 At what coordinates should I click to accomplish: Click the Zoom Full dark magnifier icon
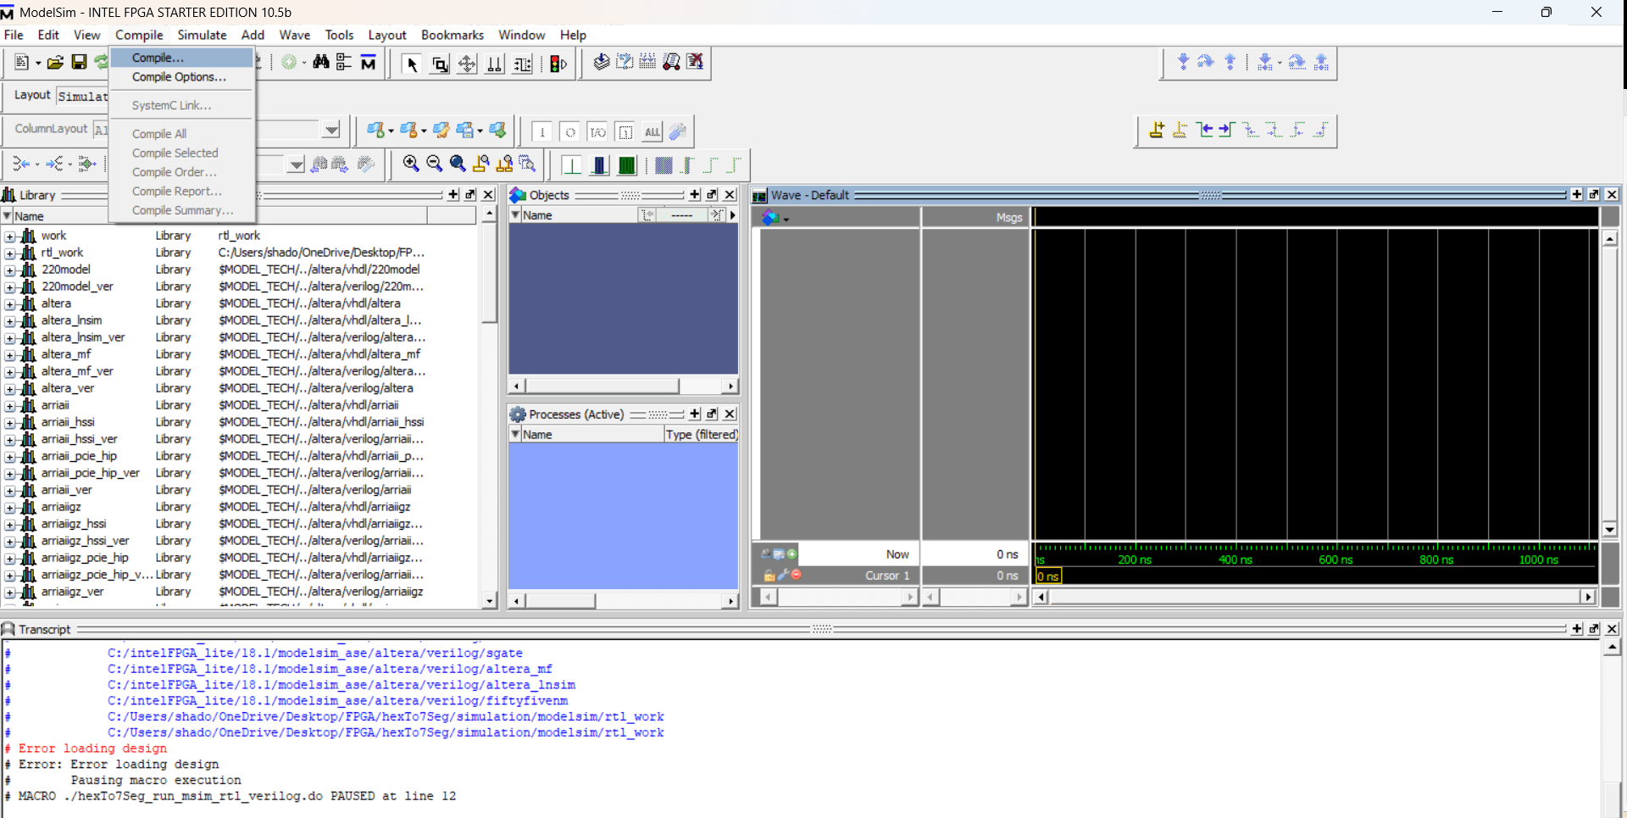point(458,164)
